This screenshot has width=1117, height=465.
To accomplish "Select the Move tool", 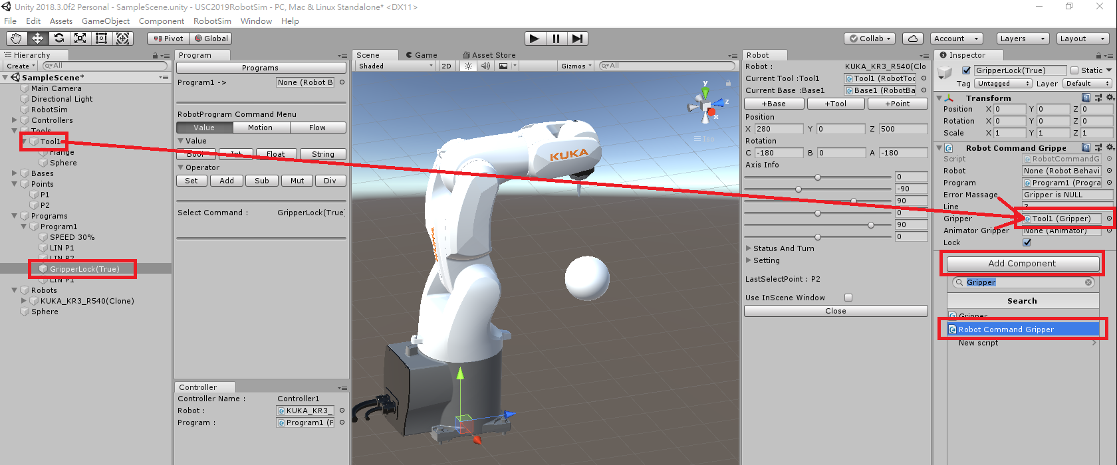I will [37, 39].
